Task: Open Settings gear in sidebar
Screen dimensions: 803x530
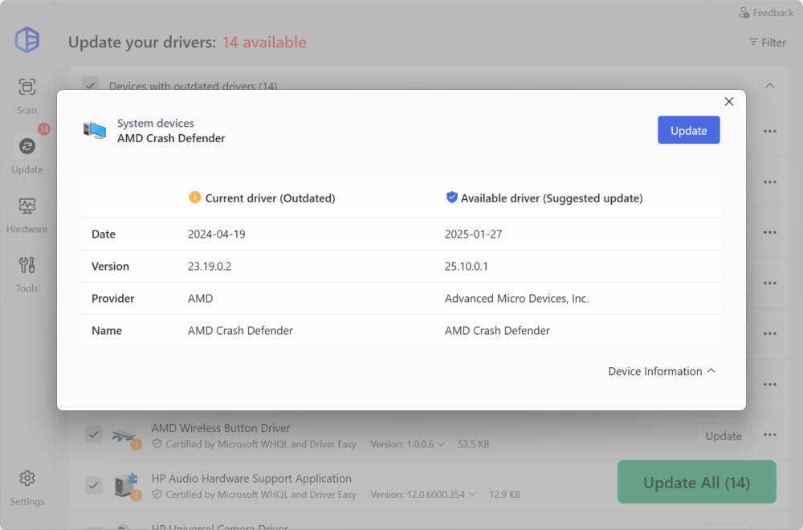Action: click(27, 487)
